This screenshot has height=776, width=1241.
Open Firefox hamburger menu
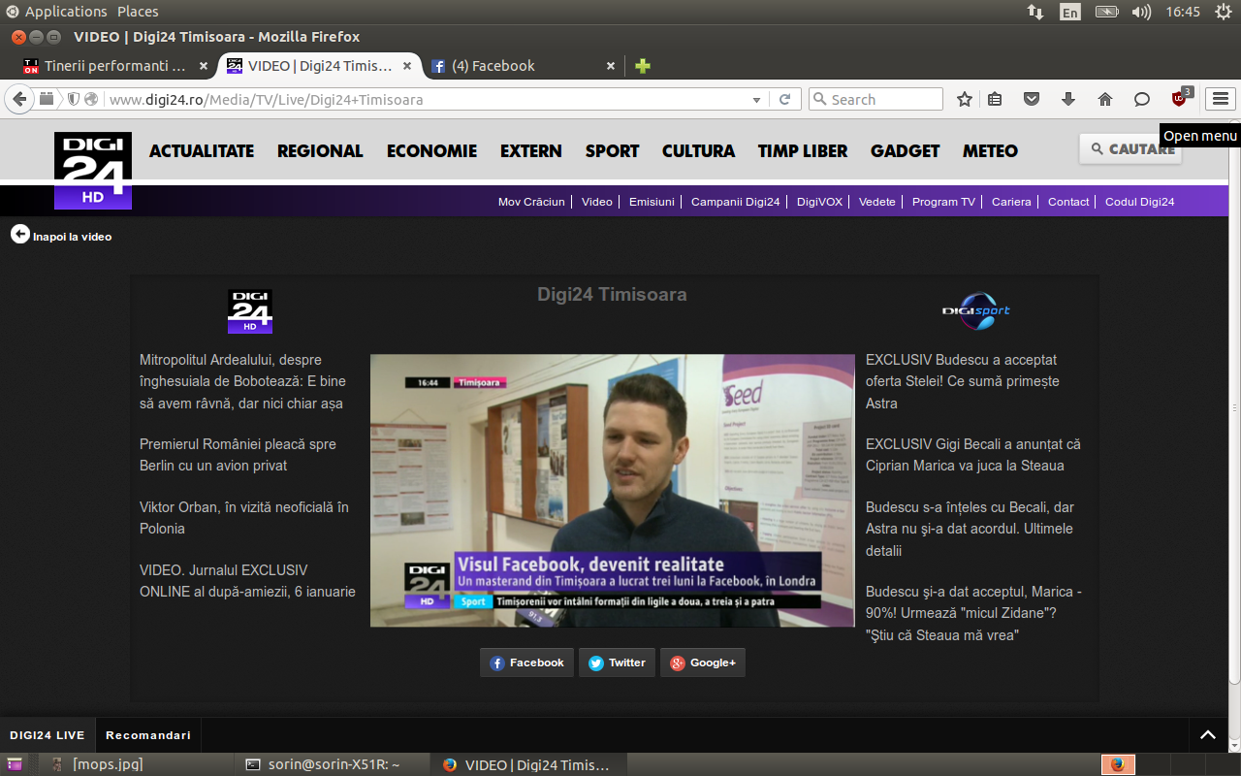[x=1220, y=99]
